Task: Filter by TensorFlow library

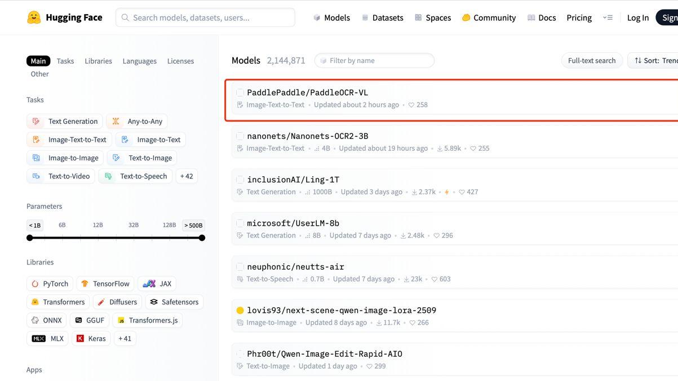Action: pos(105,284)
